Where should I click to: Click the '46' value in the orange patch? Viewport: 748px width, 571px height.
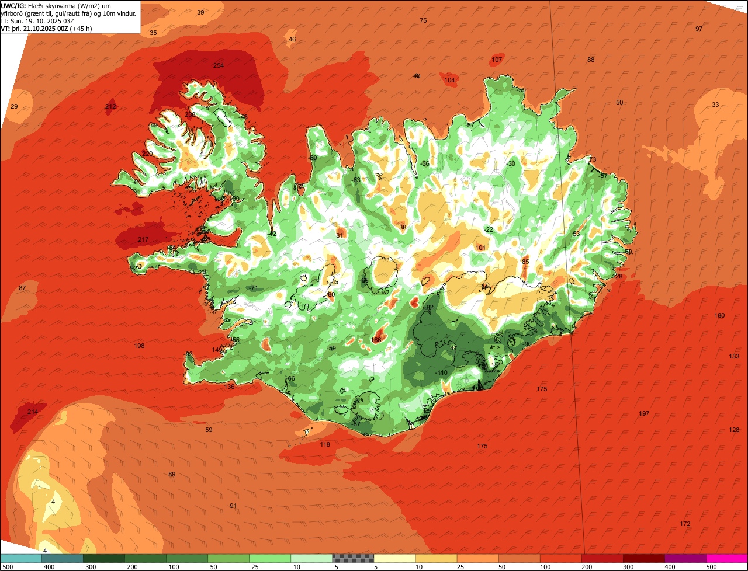point(292,39)
